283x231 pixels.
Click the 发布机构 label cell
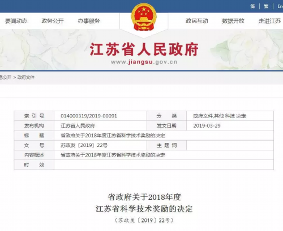(34, 125)
